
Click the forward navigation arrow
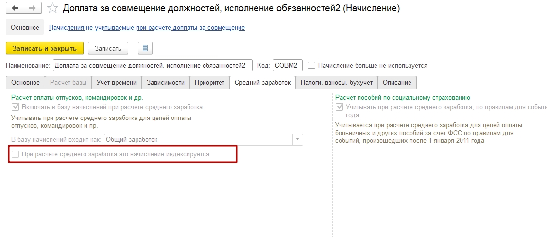[x=33, y=8]
